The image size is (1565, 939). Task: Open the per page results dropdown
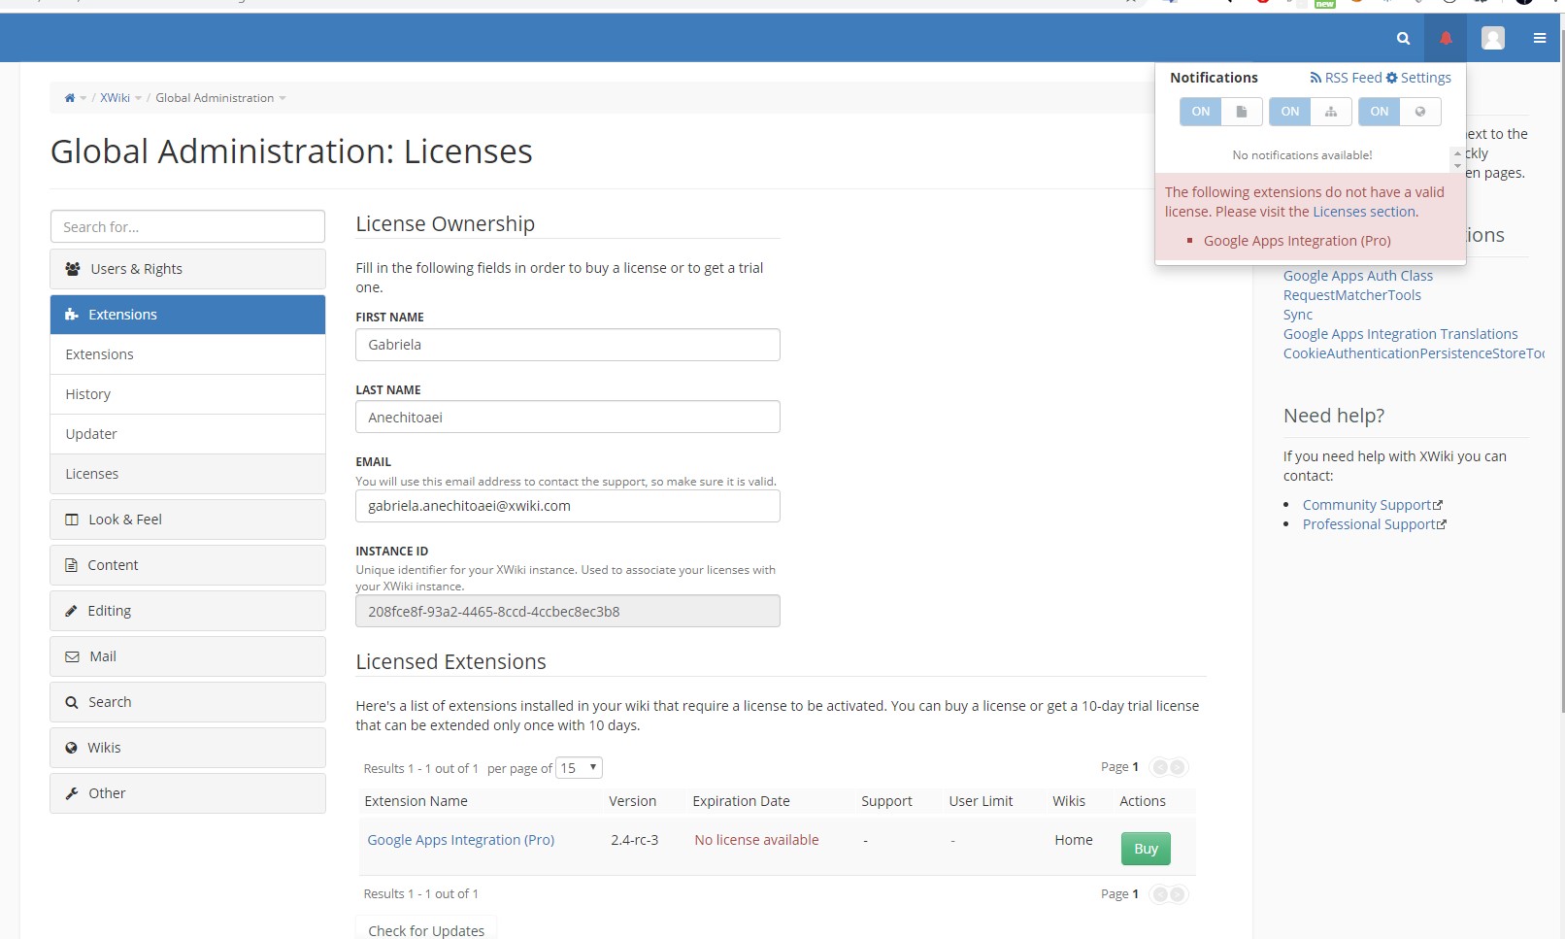(578, 767)
